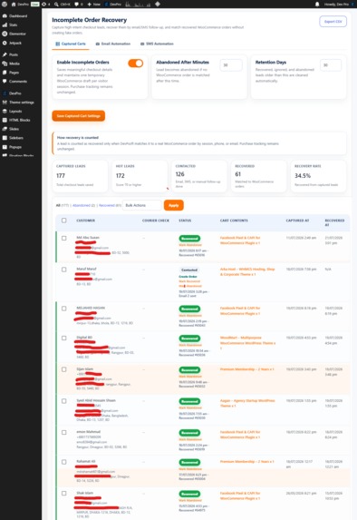This screenshot has height=520, width=357.
Task: Open DevPro in the sidebar
Action: pos(14,93)
